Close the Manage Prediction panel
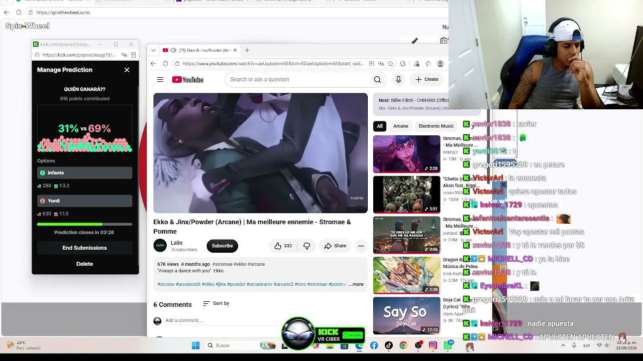This screenshot has width=643, height=361. tap(127, 70)
